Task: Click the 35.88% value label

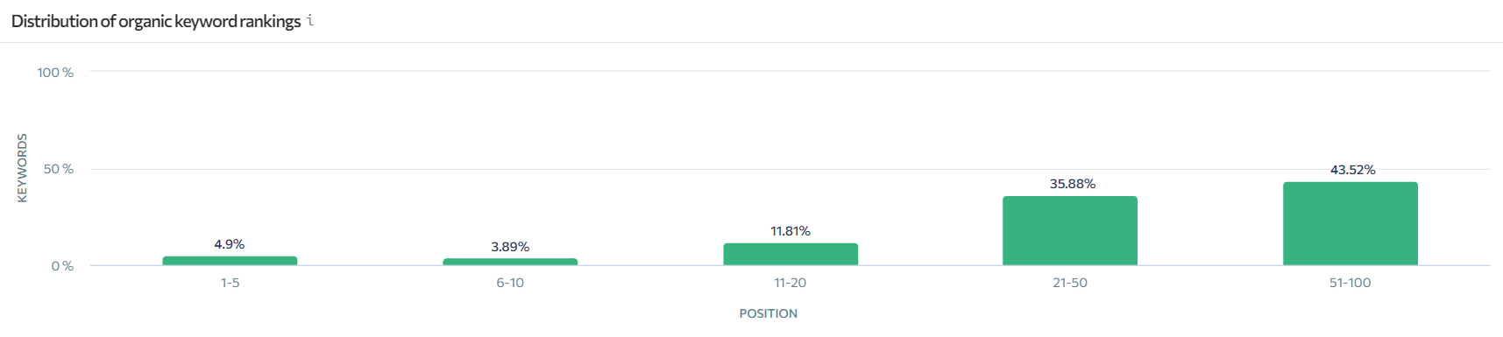Action: coord(1073,184)
